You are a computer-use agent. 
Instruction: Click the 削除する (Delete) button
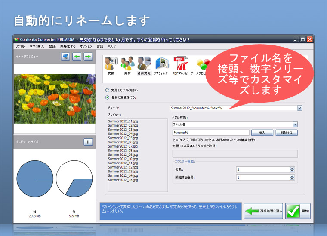(x=287, y=133)
